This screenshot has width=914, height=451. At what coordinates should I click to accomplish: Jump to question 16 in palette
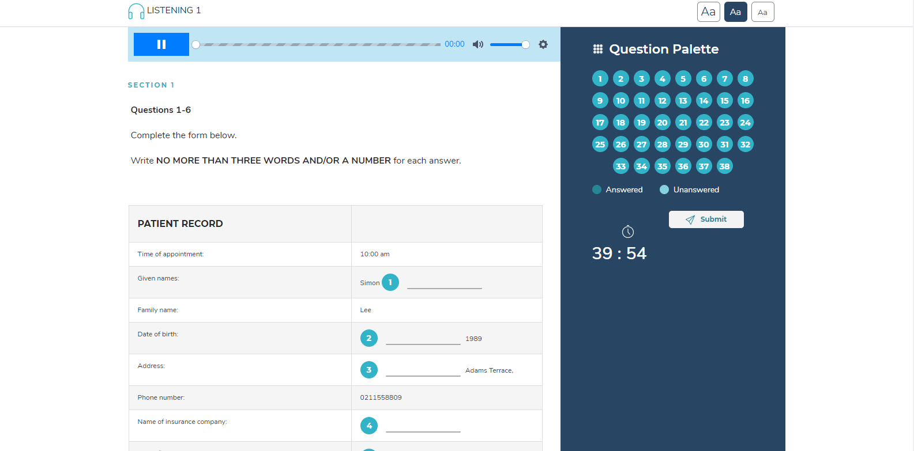[x=746, y=101]
